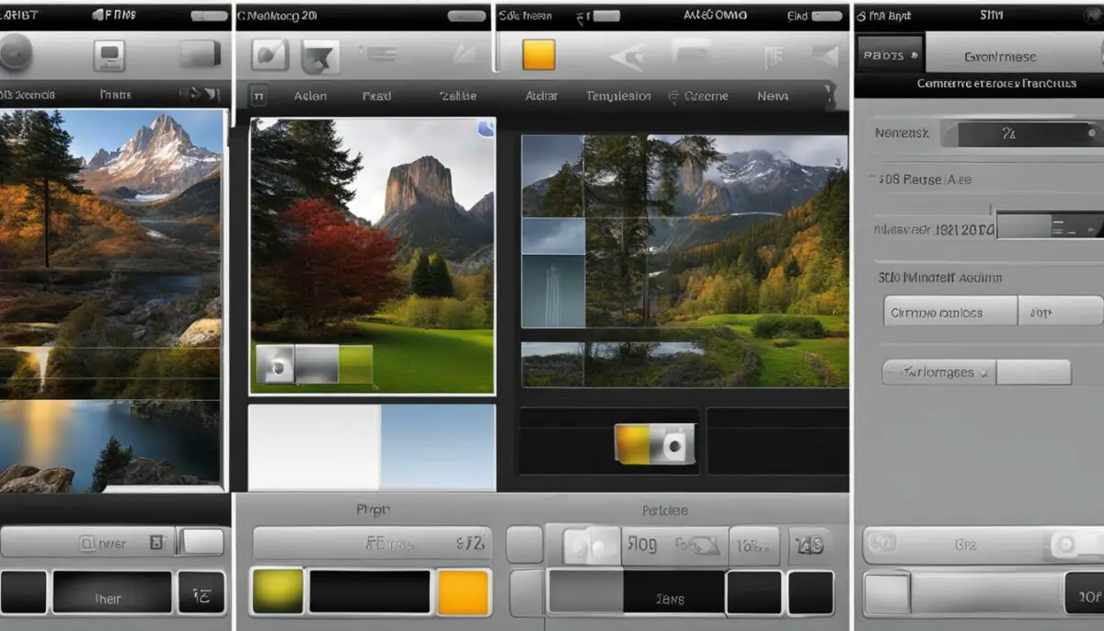Click the small flag icon beside the Caerne menu
Image resolution: width=1104 pixels, height=631 pixels.
click(673, 95)
